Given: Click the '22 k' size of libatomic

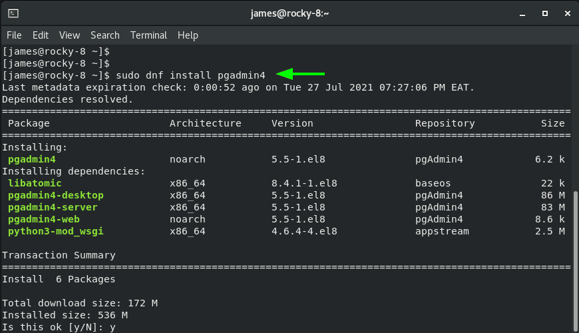Looking at the screenshot, I should pyautogui.click(x=553, y=183).
